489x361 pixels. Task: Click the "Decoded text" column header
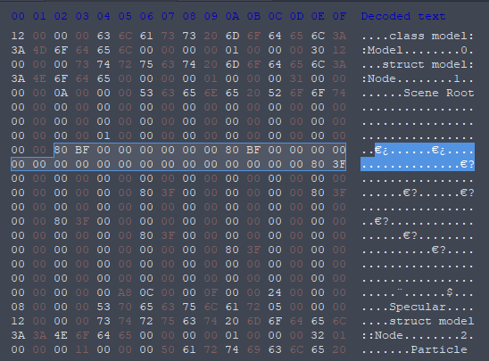click(403, 16)
